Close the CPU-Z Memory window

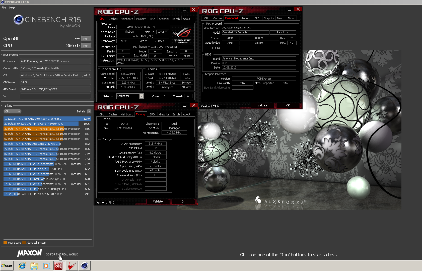193,105
